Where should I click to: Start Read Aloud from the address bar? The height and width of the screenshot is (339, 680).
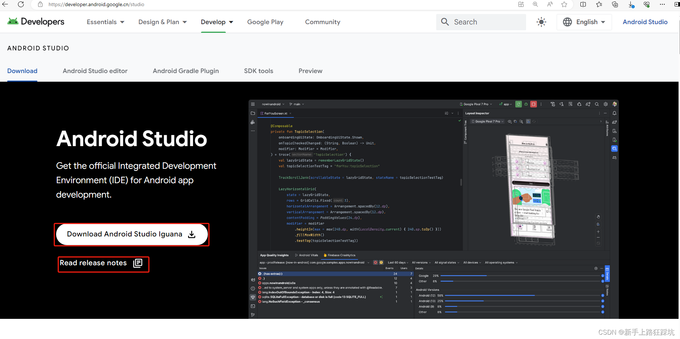tap(550, 4)
